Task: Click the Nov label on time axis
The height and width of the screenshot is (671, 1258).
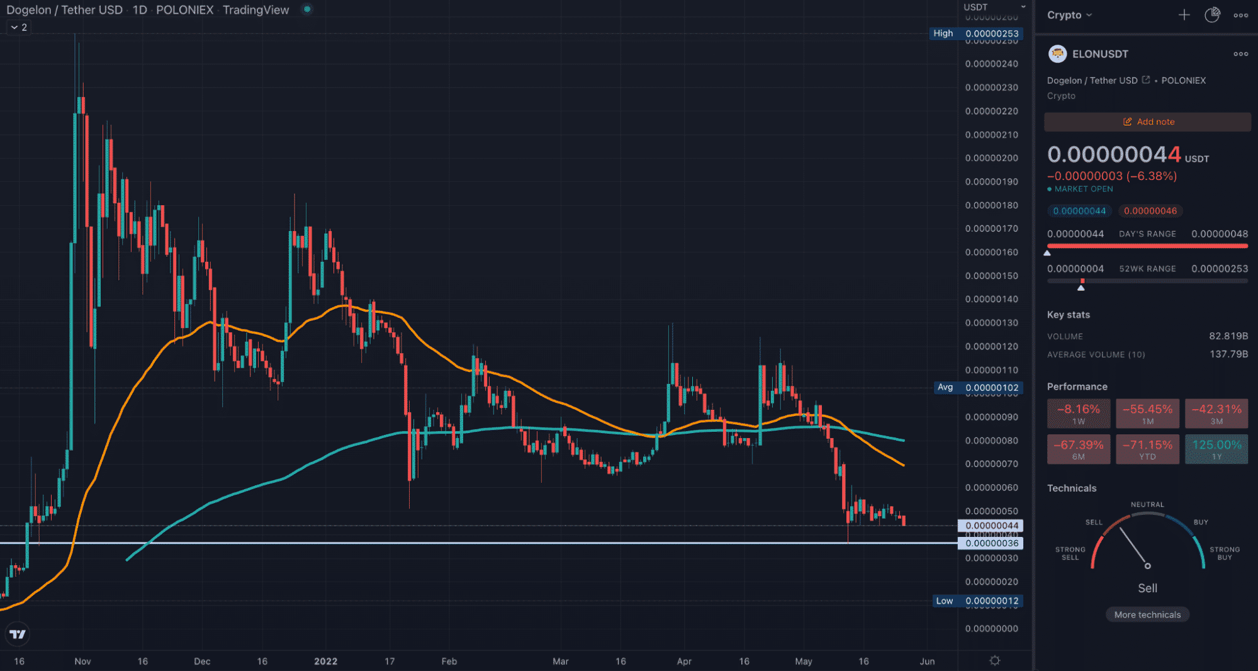Action: (82, 661)
